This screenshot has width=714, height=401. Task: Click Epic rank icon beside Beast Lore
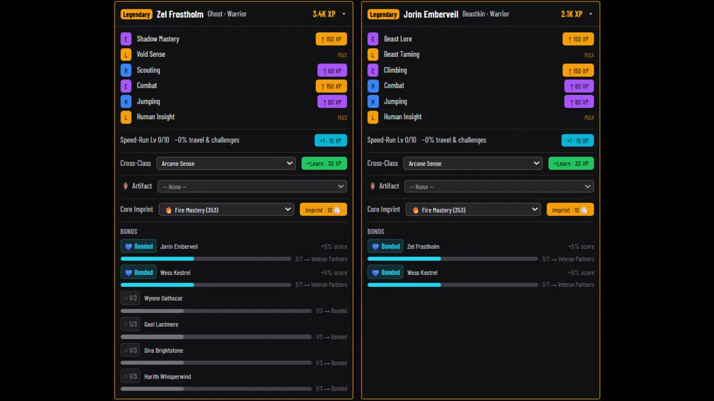373,39
